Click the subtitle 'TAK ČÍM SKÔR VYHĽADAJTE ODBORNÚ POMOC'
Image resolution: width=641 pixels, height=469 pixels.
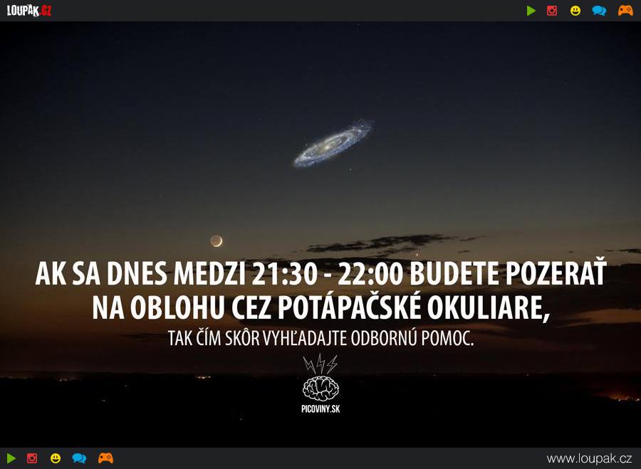(321, 338)
